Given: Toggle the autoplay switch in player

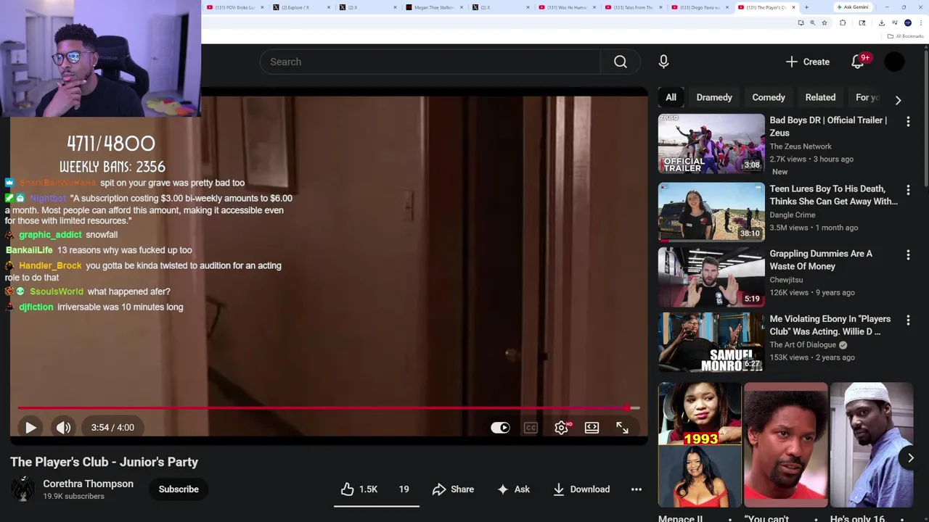Looking at the screenshot, I should tap(500, 428).
